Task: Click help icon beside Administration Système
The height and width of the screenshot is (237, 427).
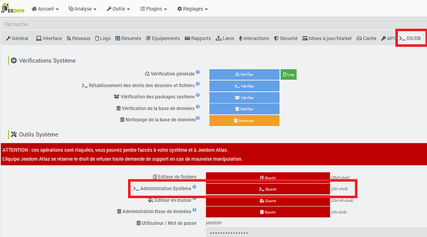Action: pos(194,187)
